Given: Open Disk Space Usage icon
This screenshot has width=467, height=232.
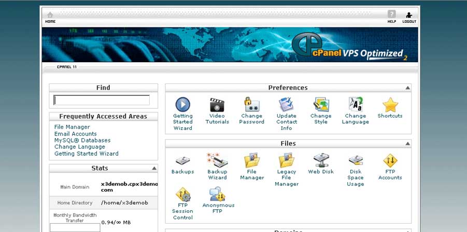Looking at the screenshot, I should 356,161.
